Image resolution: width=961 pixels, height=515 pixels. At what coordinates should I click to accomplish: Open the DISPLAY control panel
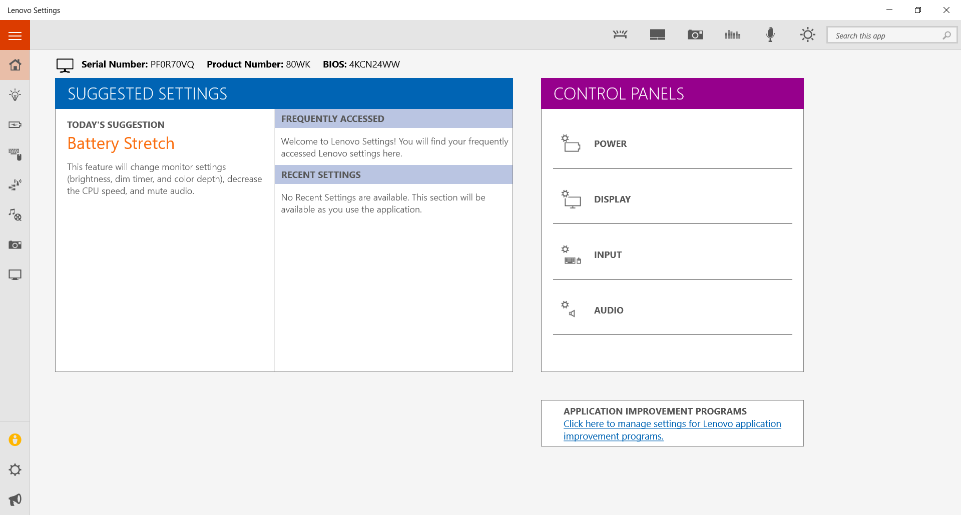point(612,199)
